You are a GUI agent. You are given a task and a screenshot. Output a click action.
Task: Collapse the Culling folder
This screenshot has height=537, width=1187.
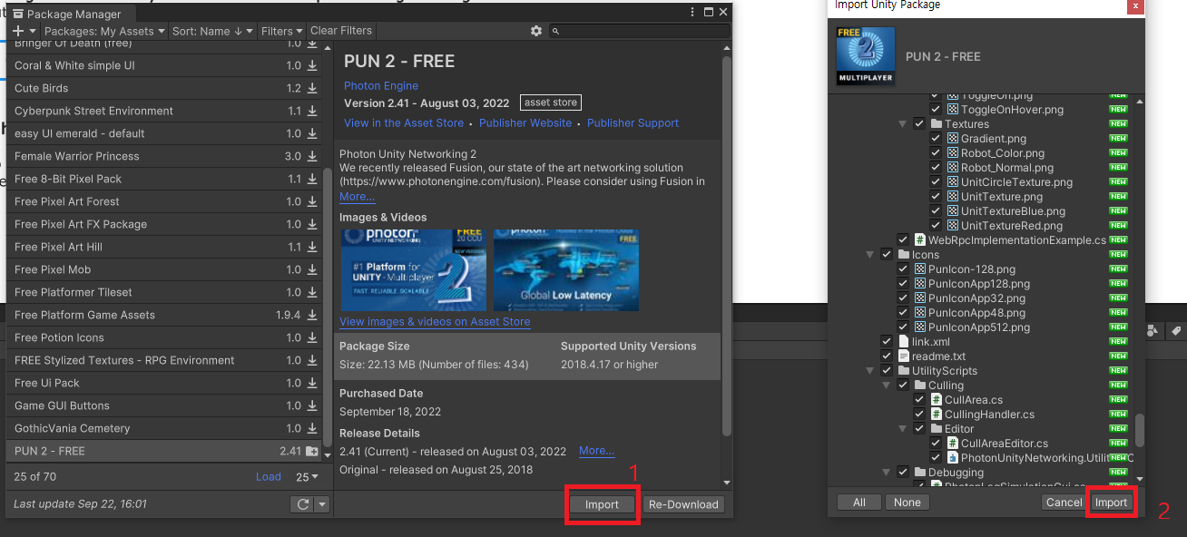tap(887, 386)
